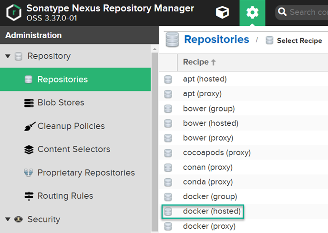Open the Browse cube icon

222,12
